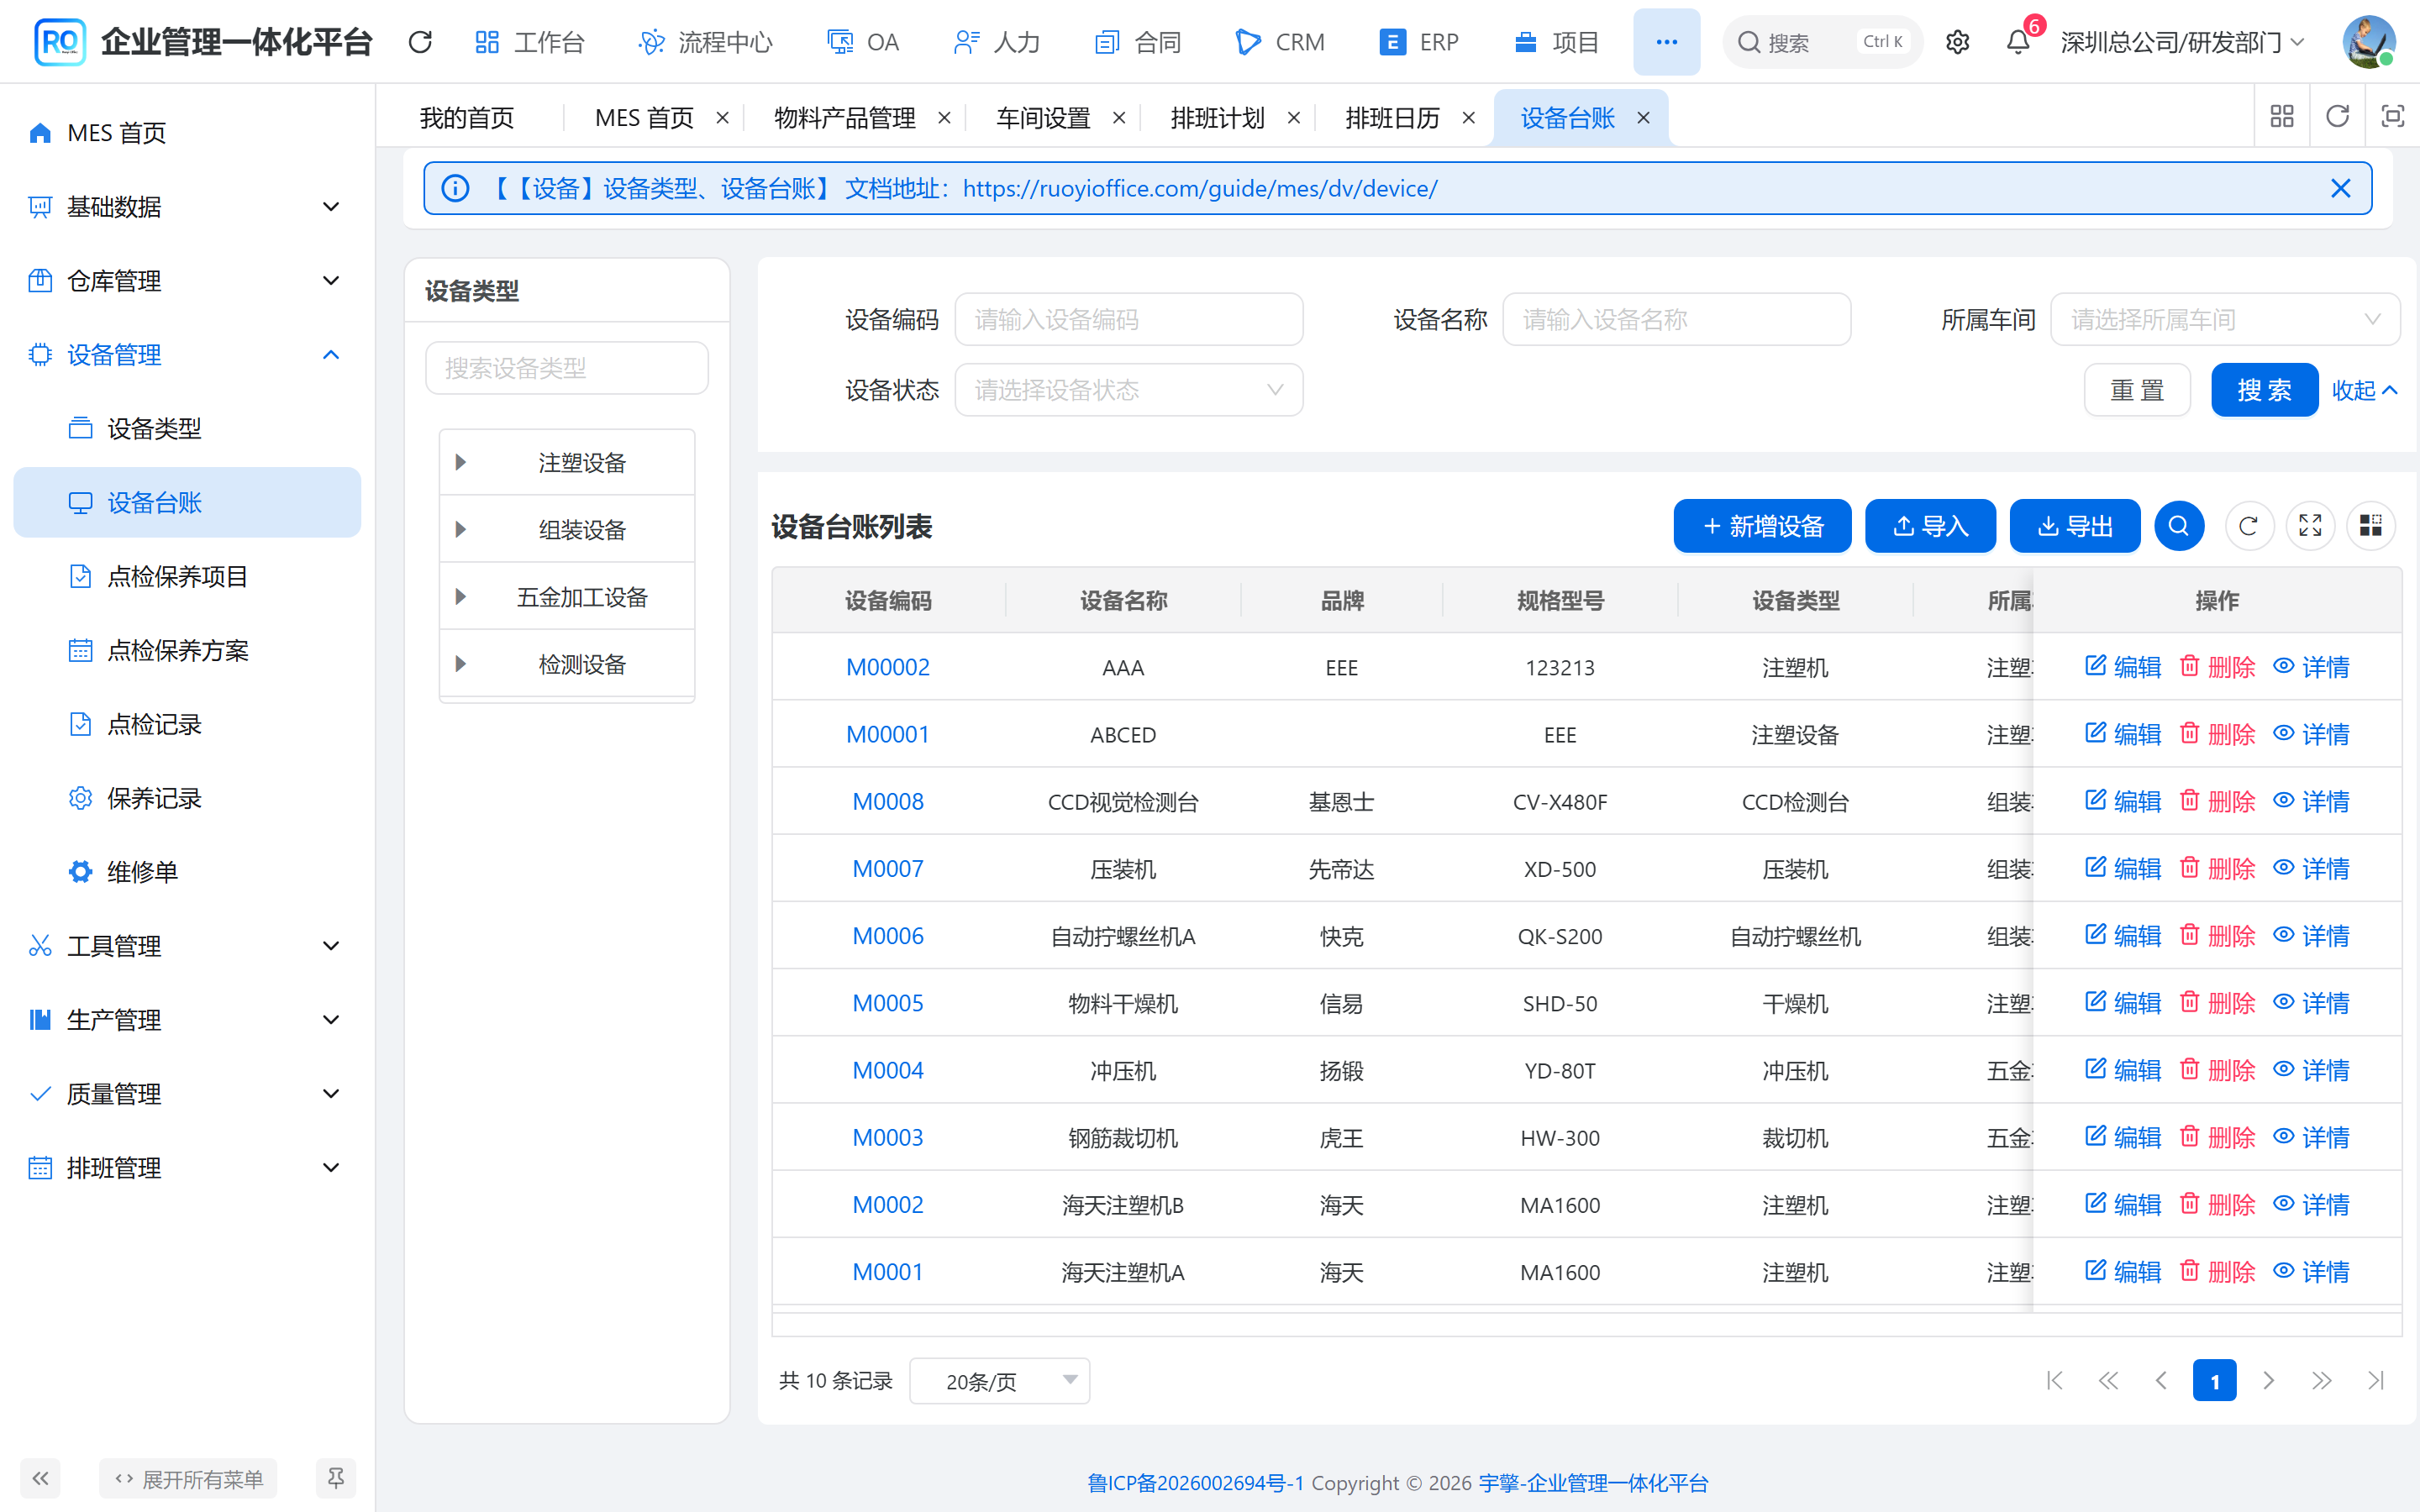2420x1512 pixels.
Task: Go to the next page arrow
Action: [x=2268, y=1381]
